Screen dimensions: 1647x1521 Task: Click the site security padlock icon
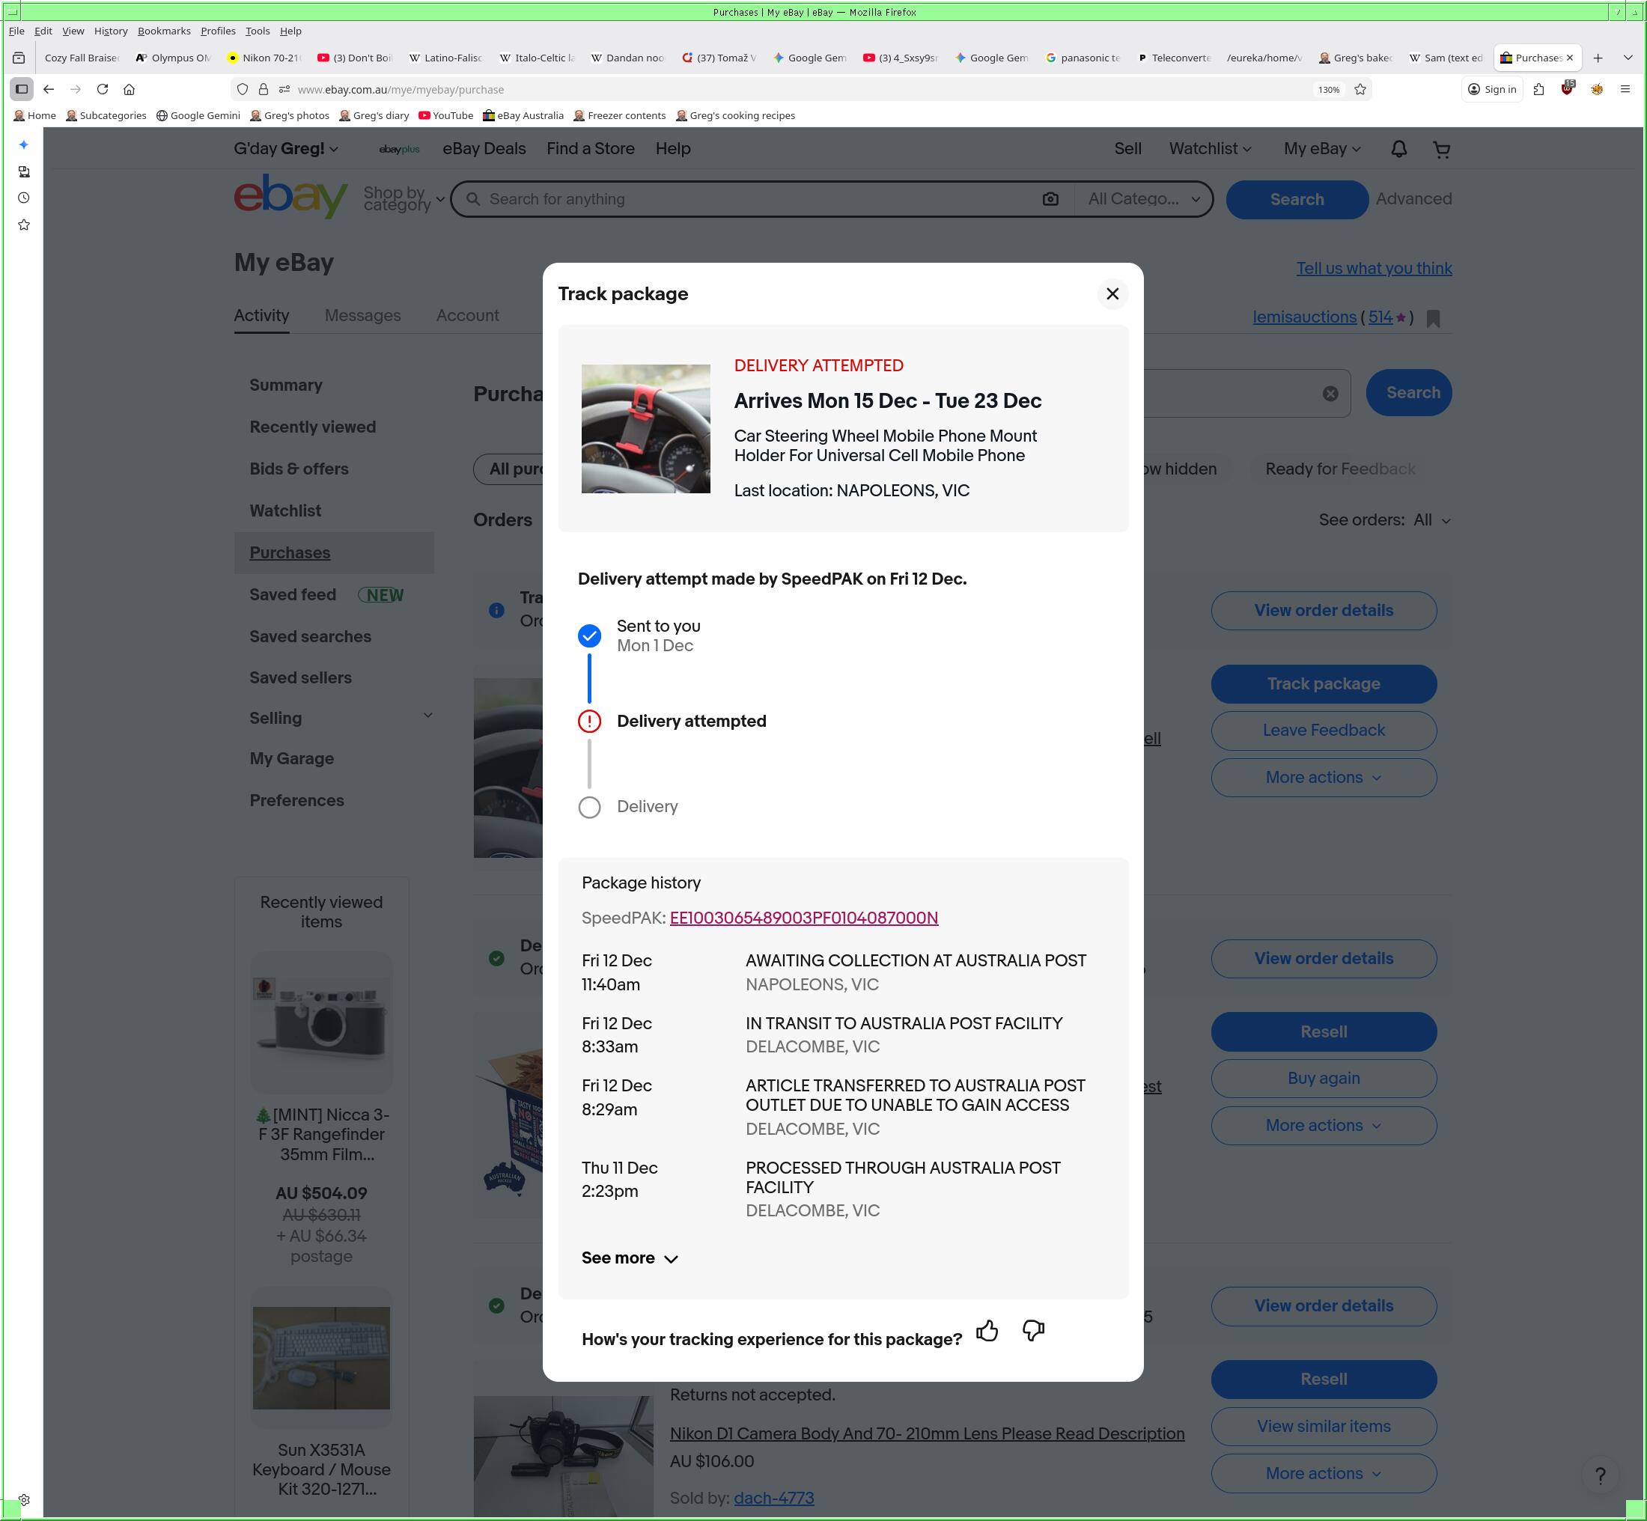[x=264, y=89]
